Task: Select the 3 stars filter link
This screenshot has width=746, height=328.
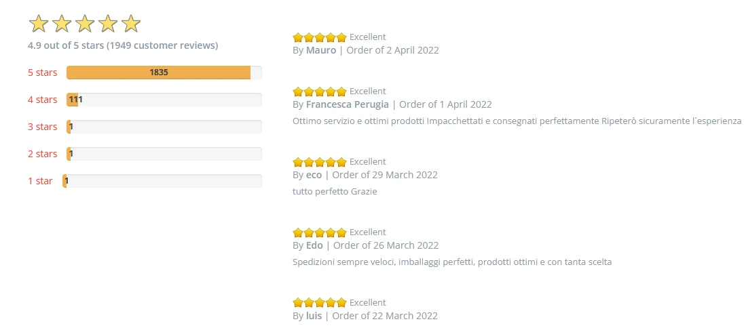Action: pos(42,127)
